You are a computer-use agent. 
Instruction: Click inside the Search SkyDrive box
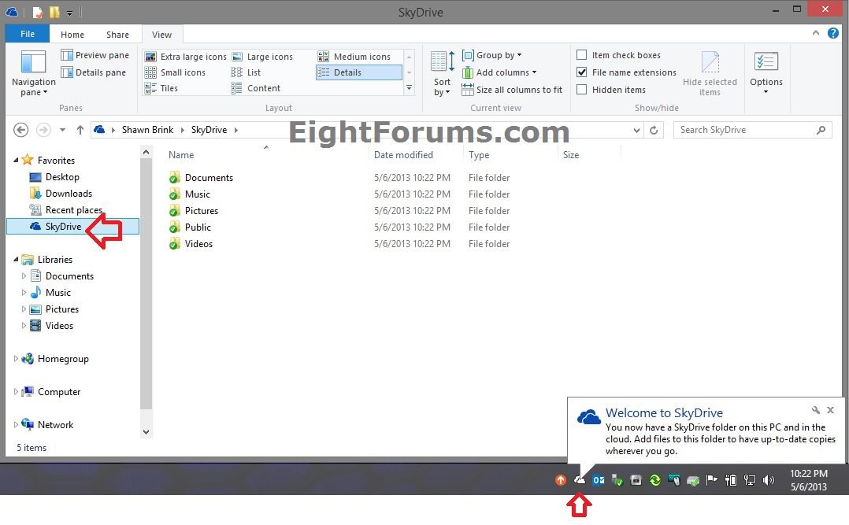[x=744, y=129]
